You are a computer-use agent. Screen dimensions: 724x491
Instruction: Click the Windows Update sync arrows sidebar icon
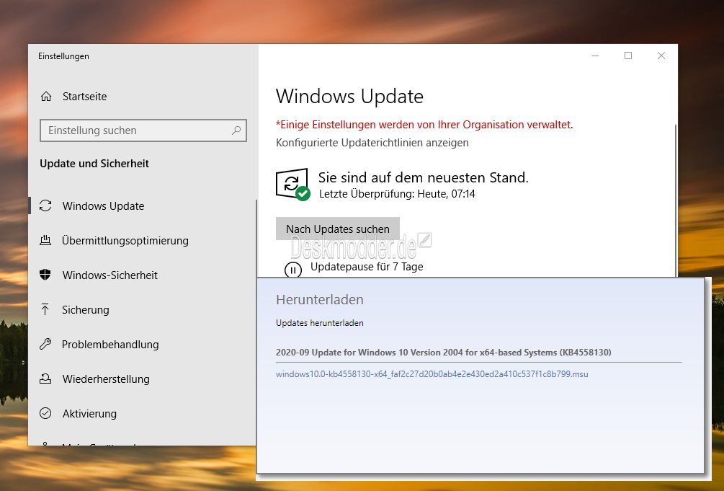click(45, 205)
